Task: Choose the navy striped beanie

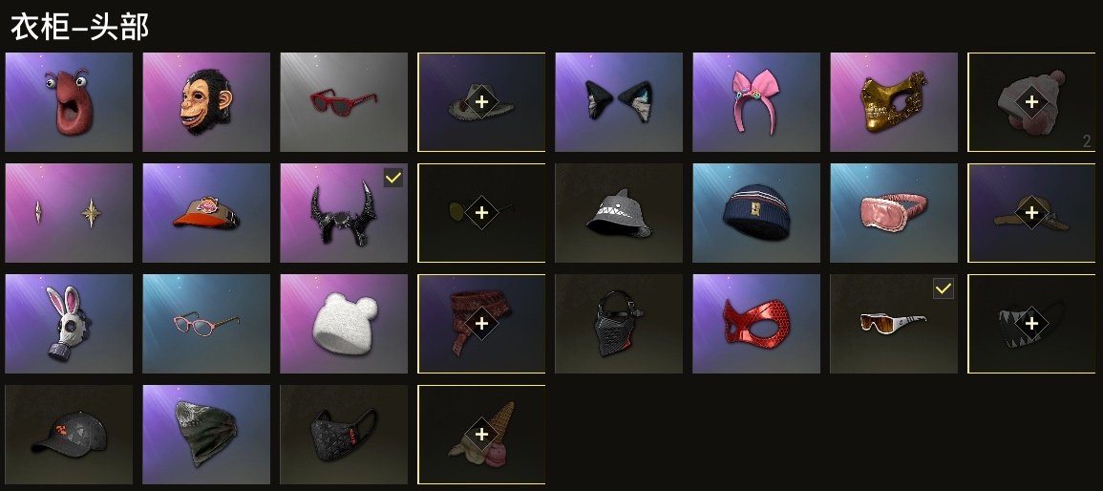Action: pos(756,213)
